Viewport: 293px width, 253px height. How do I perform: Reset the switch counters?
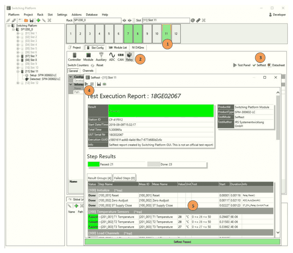pyautogui.click(x=97, y=65)
